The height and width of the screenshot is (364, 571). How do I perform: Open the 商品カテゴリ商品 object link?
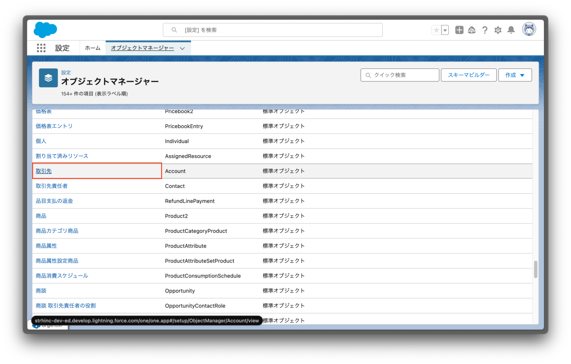point(57,231)
